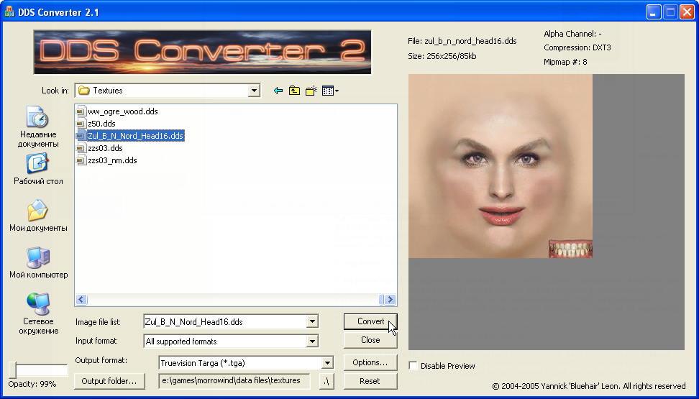Select file Zul_B_N_Nord_Head16.dds in list

[x=135, y=136]
